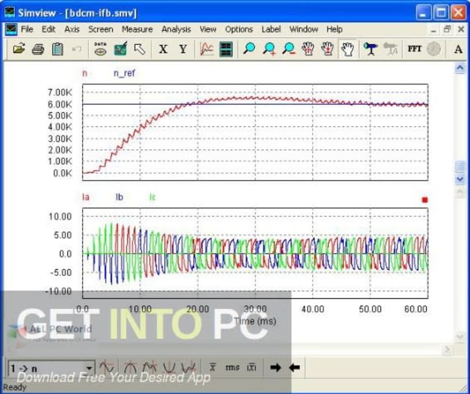Click the left-pointing black arrow
470x394 pixels.
(294, 367)
